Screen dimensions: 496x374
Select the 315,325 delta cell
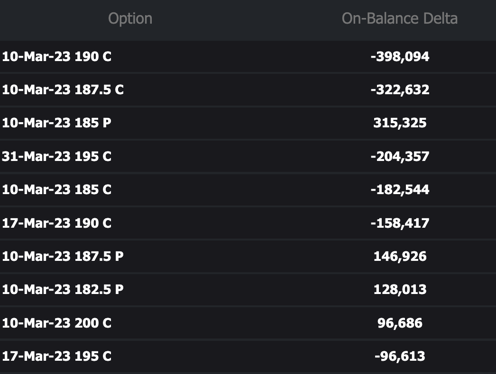pos(400,123)
